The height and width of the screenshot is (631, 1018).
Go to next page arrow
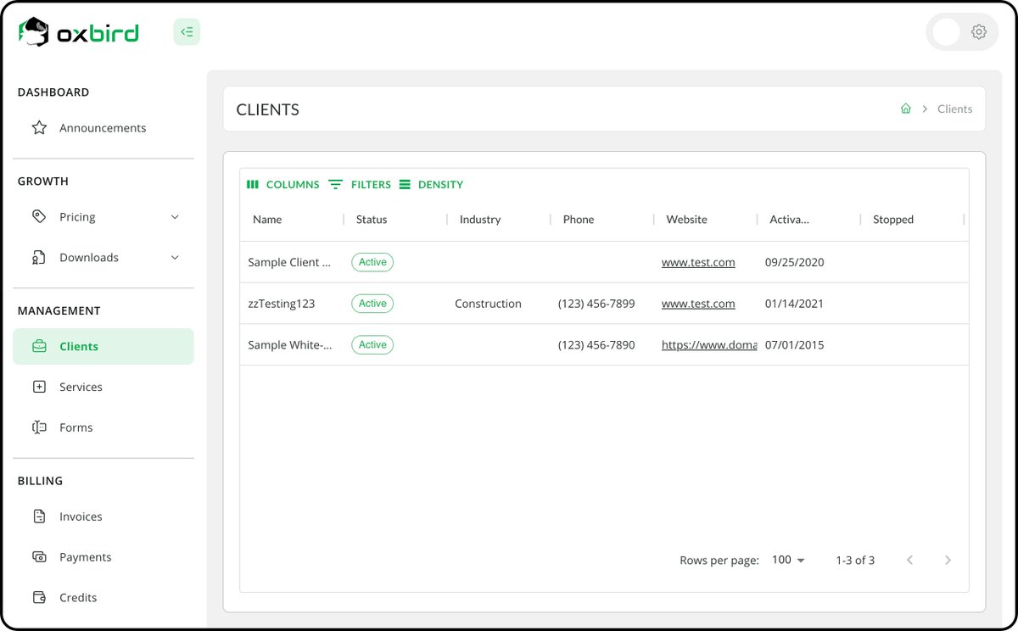pos(948,560)
